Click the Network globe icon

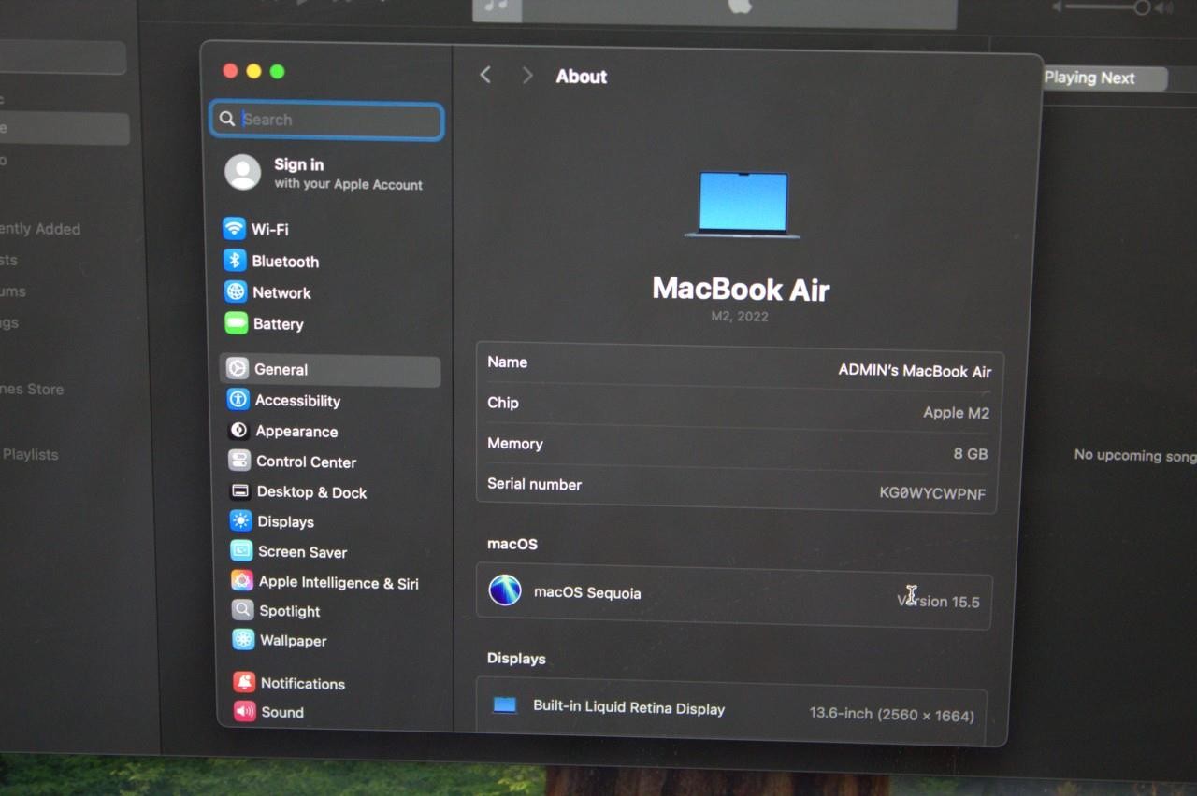(x=236, y=291)
